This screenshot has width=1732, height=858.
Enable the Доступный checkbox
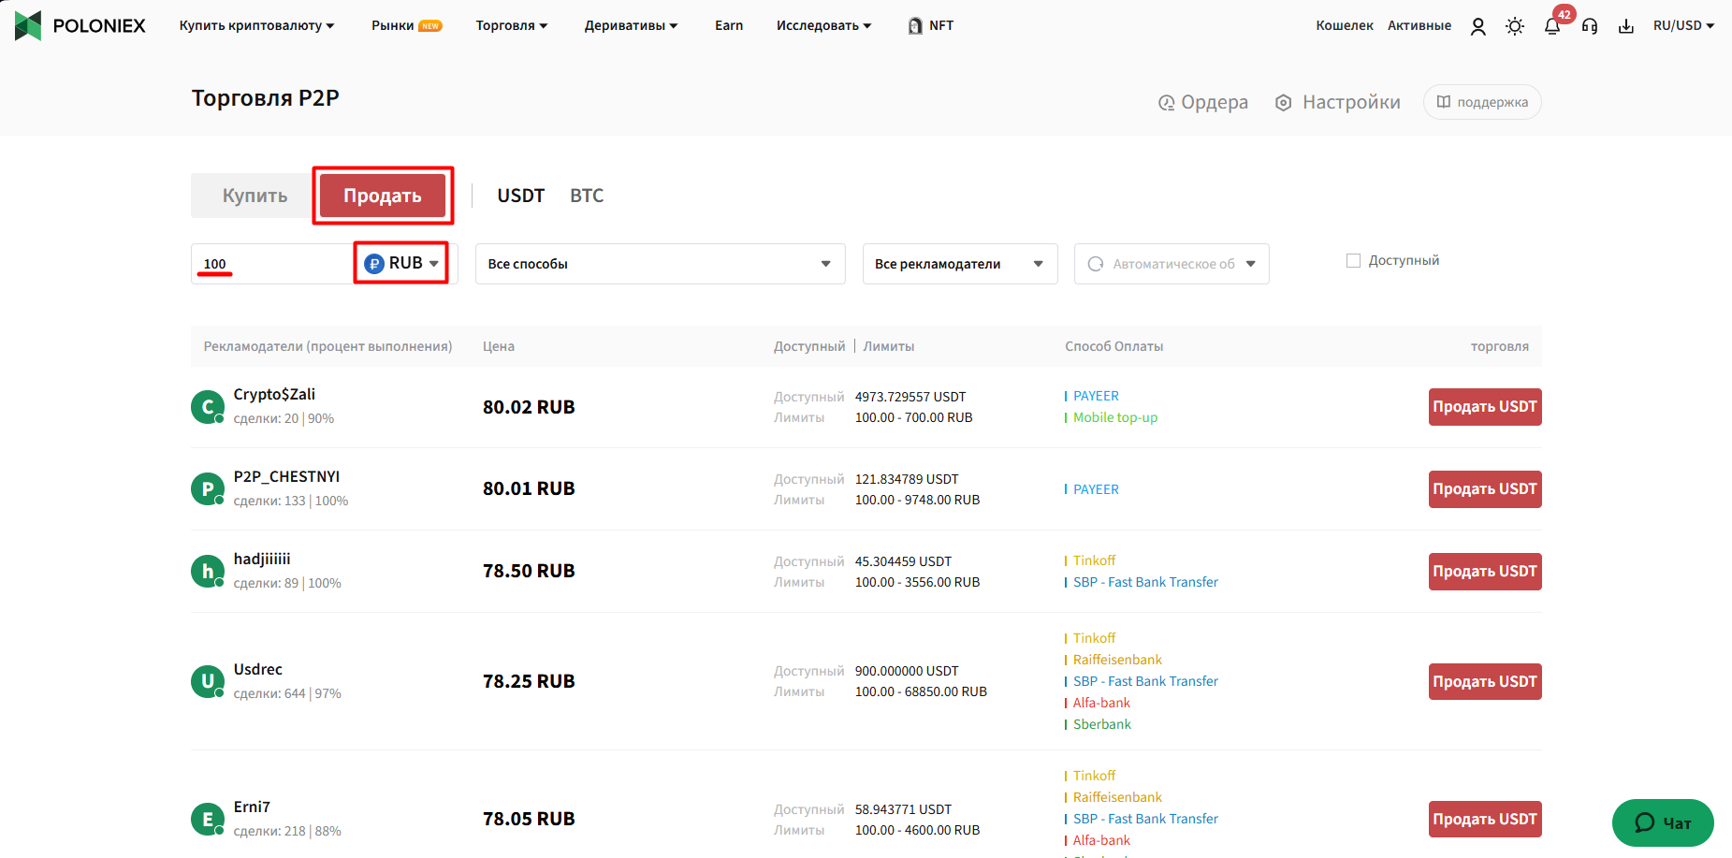coord(1353,260)
